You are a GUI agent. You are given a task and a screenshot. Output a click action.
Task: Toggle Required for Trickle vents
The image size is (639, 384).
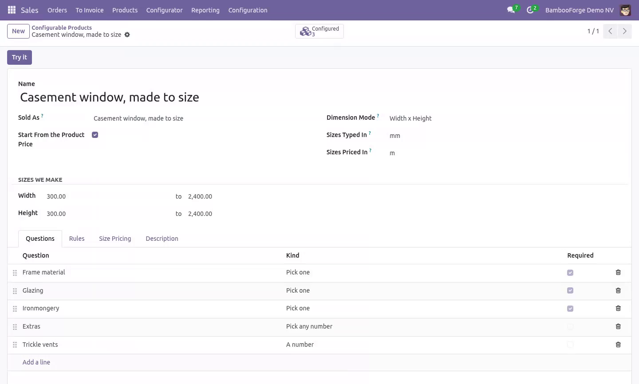(570, 345)
